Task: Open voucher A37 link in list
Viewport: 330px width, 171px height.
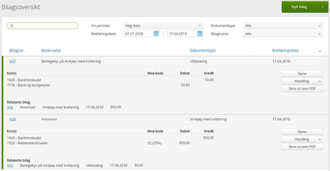Action: click(13, 61)
